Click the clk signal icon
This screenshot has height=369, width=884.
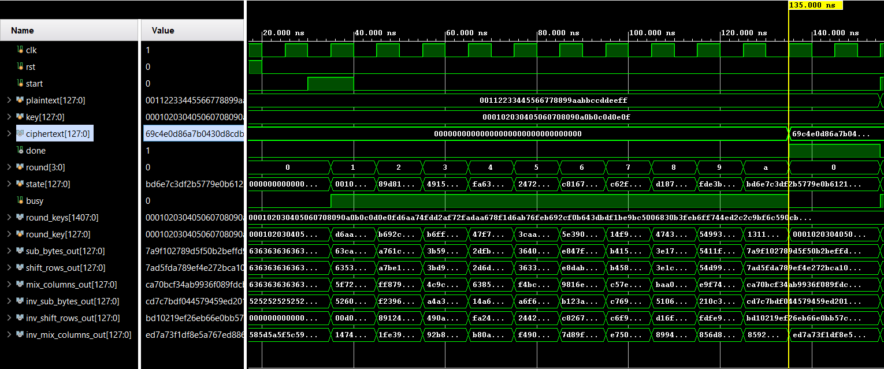(20, 50)
